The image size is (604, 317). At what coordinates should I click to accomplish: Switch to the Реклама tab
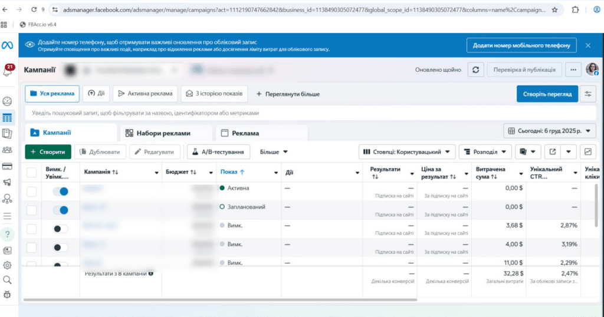(240, 133)
